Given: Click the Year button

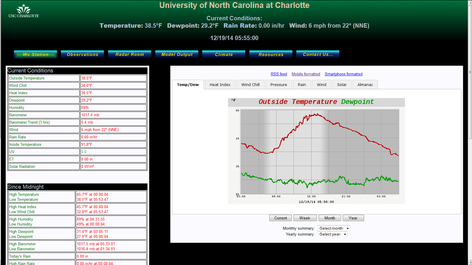Looking at the screenshot, I should click(353, 218).
